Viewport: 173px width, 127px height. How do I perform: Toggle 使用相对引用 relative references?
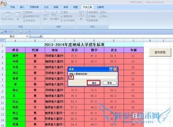[x=31, y=16]
